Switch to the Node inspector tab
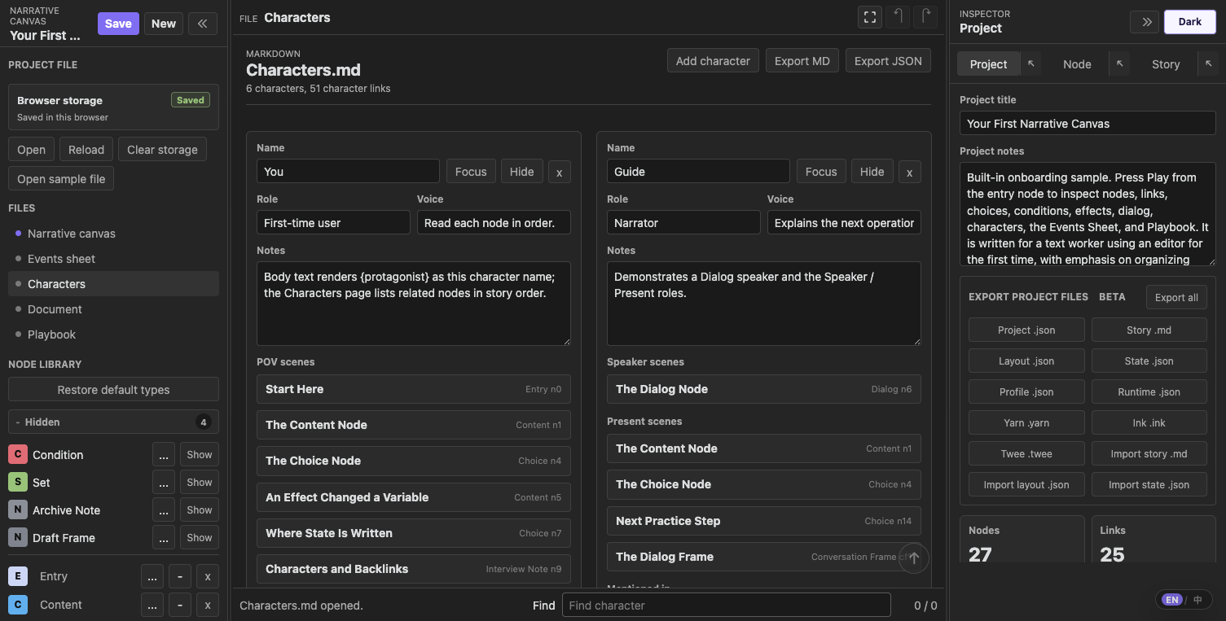 point(1077,64)
